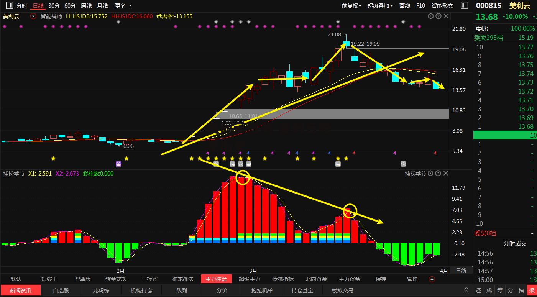Viewport: 537px width, 297px height.
Task: Click 委卖295档 sell orders label
Action: 489,38
